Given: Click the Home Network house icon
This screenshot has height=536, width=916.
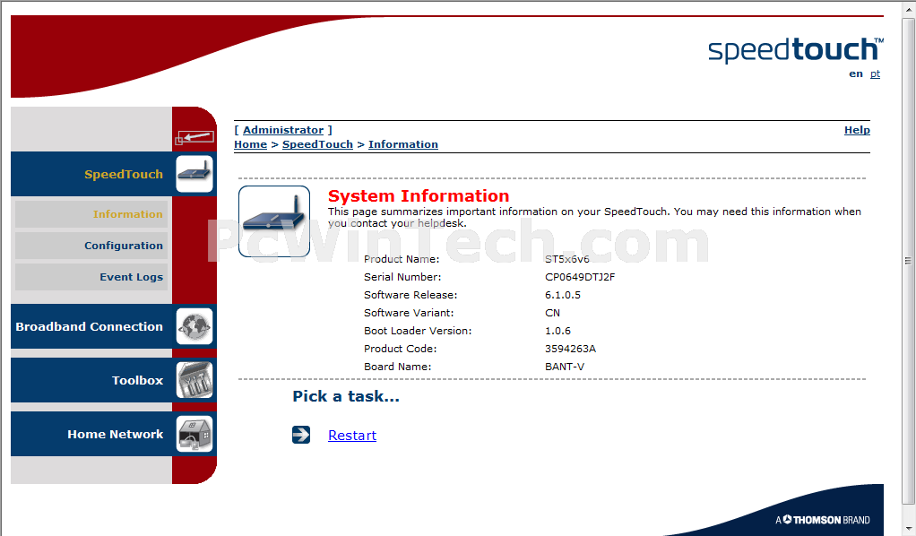Looking at the screenshot, I should [194, 435].
